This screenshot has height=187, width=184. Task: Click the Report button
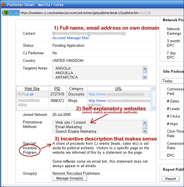[x=170, y=179]
